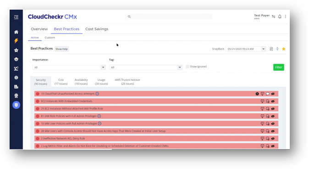Click the download icon on Log Metric Filter row

click(x=262, y=146)
